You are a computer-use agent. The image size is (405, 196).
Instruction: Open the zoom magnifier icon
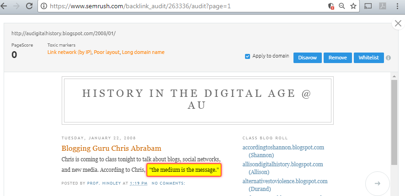click(x=341, y=6)
